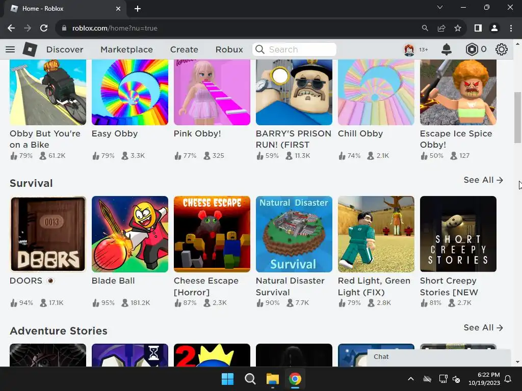Select the Home - Roblox tab

65,9
